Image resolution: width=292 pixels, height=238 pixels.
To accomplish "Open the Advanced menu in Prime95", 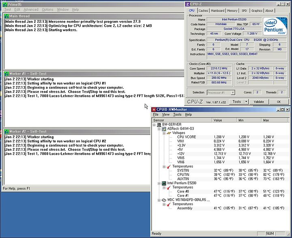I will coord(31,9).
